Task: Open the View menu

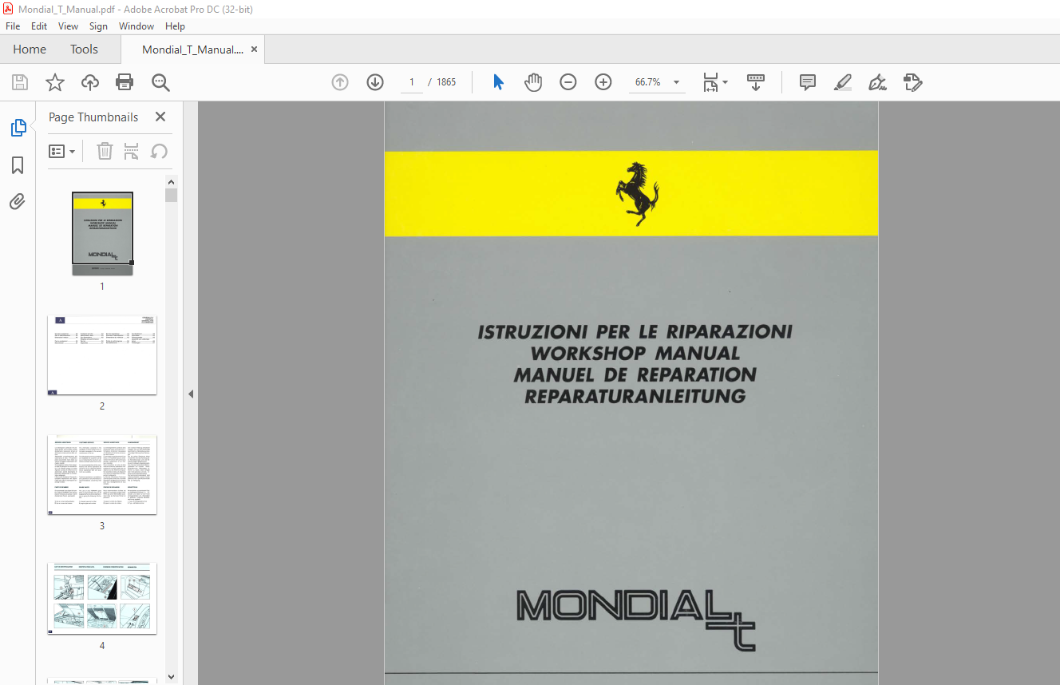Action: tap(69, 26)
